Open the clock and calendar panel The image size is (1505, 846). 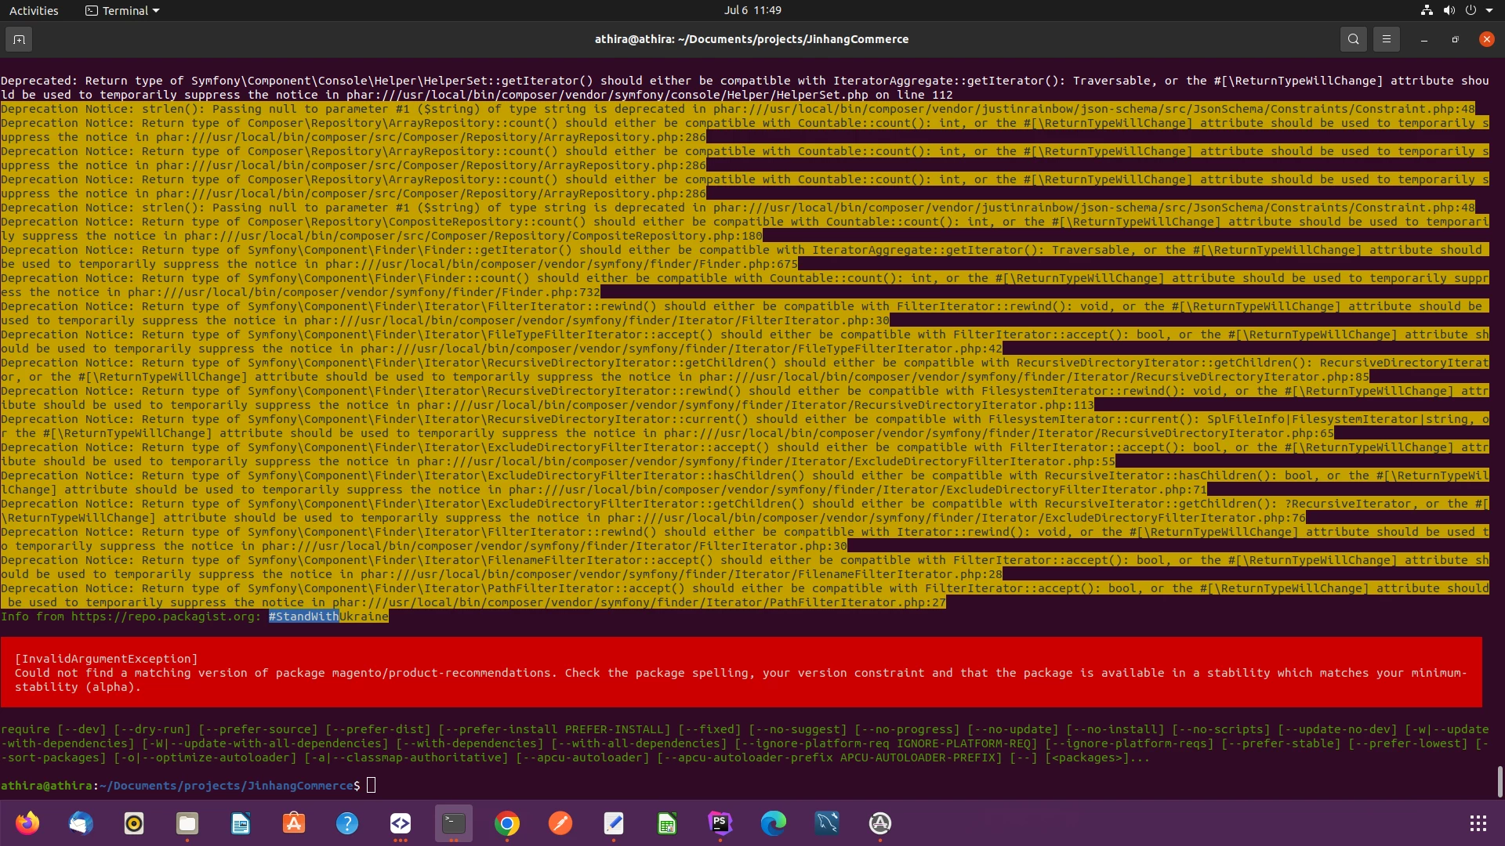coord(752,10)
